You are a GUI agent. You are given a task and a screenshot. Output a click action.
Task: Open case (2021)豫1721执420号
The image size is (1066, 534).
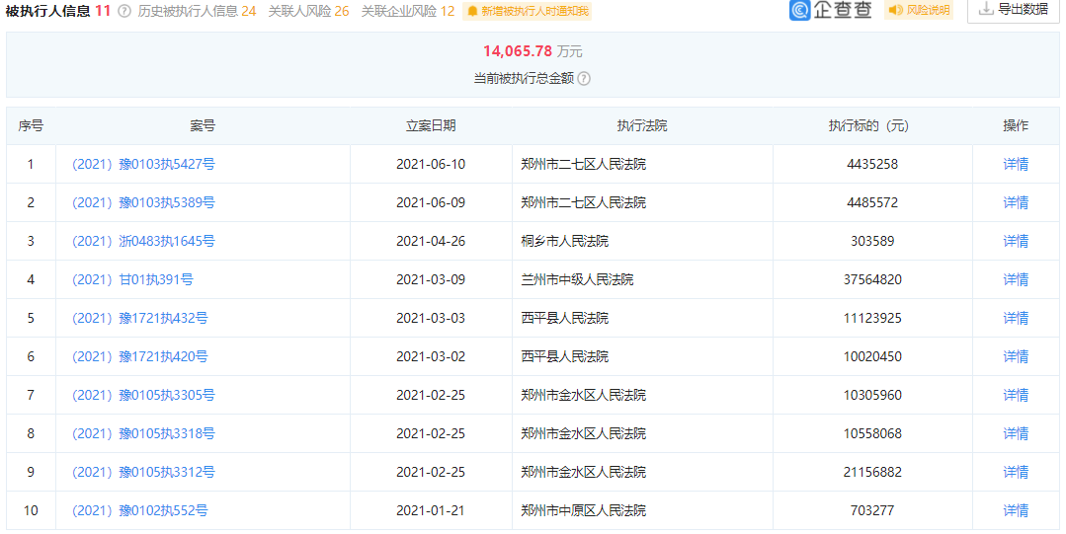click(140, 356)
